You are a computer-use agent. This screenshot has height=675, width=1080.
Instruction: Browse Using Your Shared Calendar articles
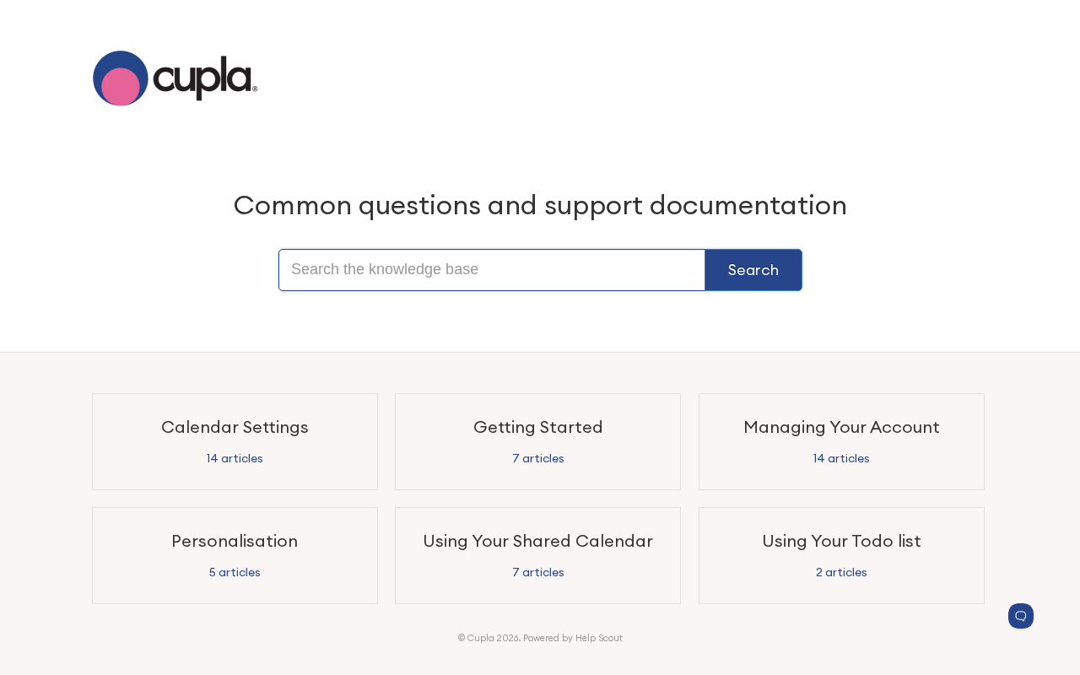[x=537, y=541]
